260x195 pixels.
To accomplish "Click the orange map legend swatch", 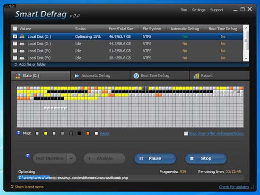I will [x=88, y=133].
